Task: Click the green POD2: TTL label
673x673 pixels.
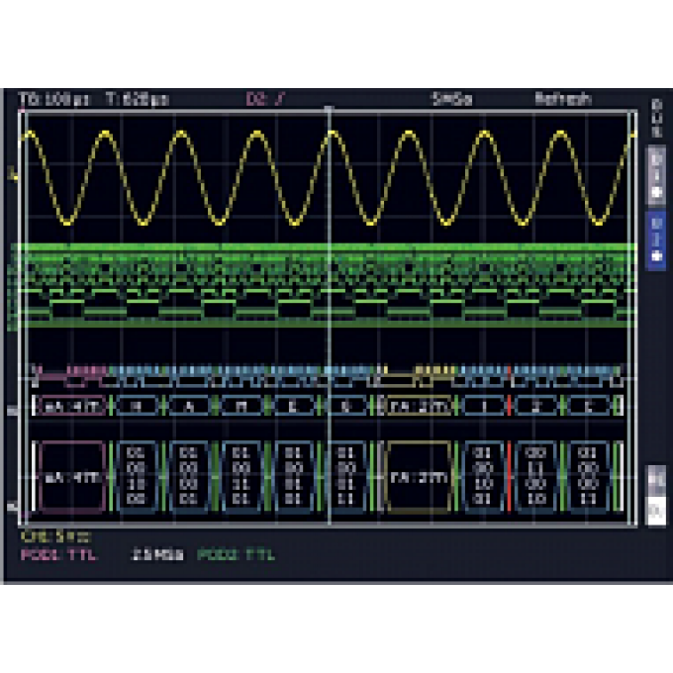Action: click(236, 555)
